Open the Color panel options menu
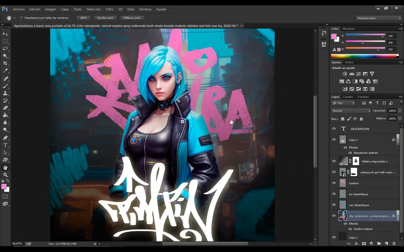Image resolution: width=404 pixels, height=252 pixels. (x=401, y=29)
